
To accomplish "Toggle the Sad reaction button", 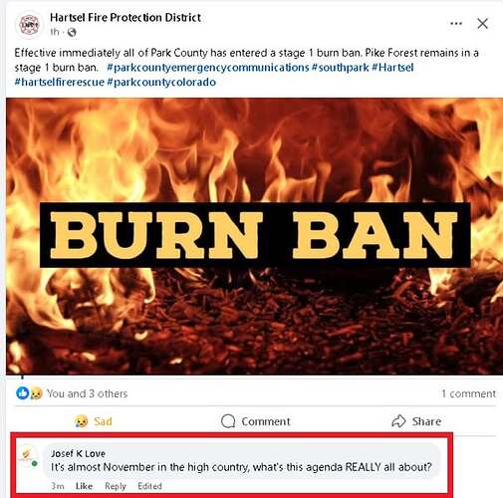I will (94, 421).
